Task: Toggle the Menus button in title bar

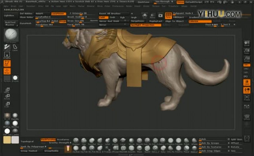Action: click(x=180, y=2)
